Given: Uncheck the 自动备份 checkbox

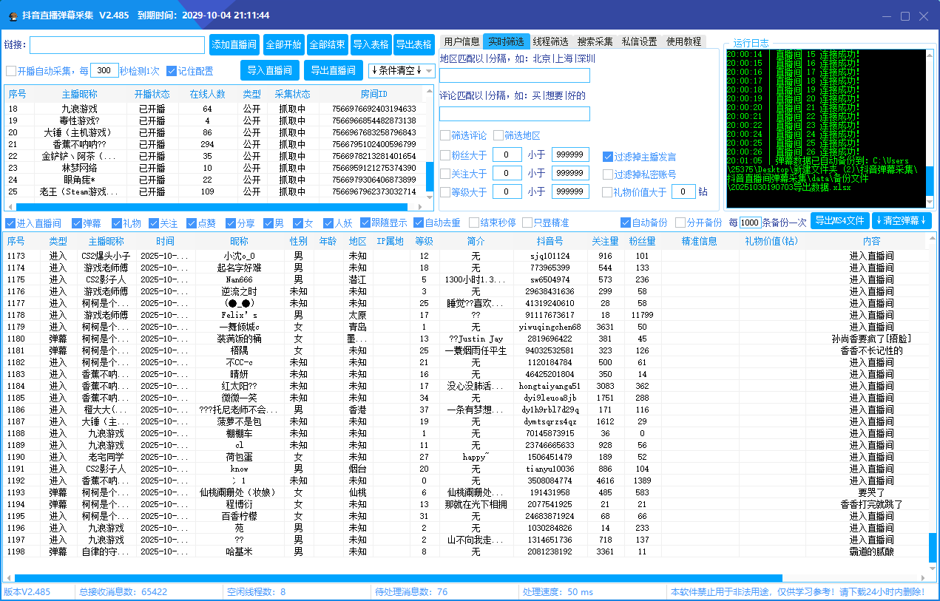Looking at the screenshot, I should coord(626,223).
